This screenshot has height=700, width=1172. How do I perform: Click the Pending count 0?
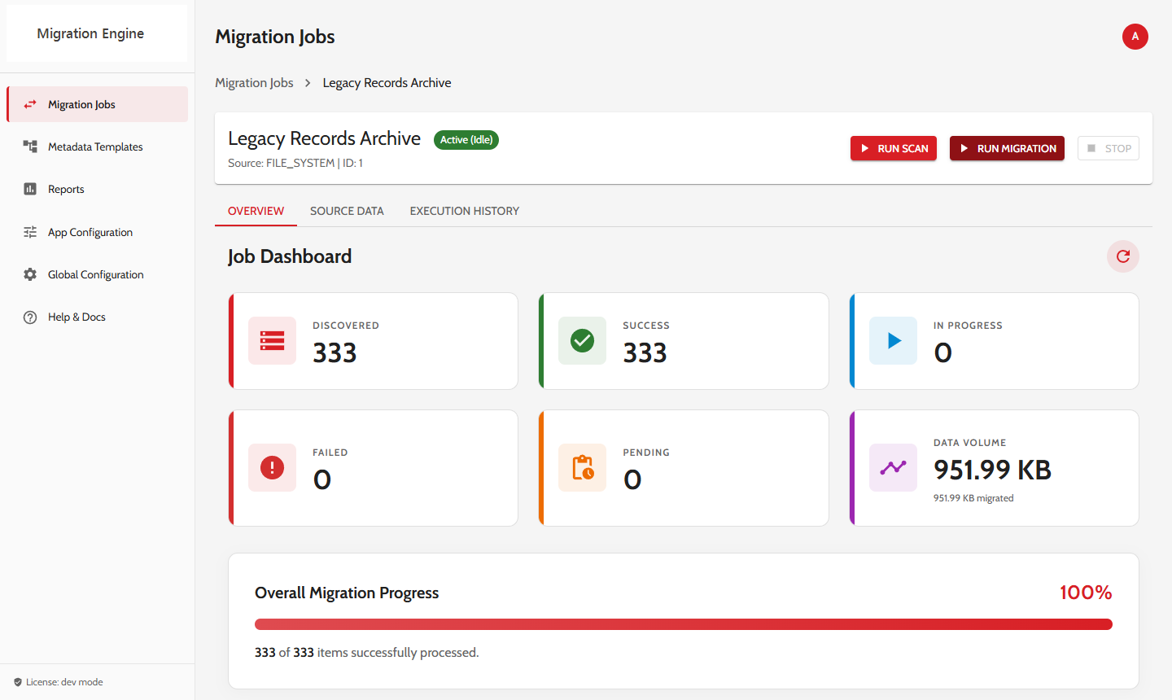pos(632,479)
